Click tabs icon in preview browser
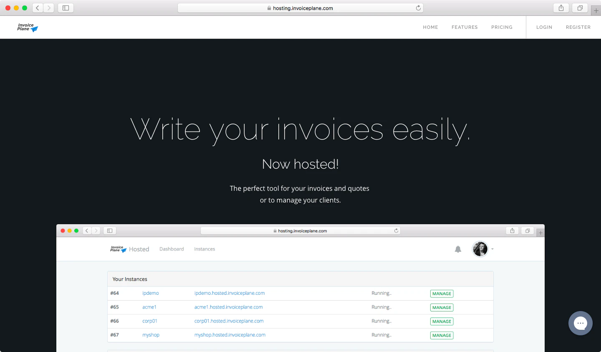The width and height of the screenshot is (601, 352). pyautogui.click(x=528, y=230)
